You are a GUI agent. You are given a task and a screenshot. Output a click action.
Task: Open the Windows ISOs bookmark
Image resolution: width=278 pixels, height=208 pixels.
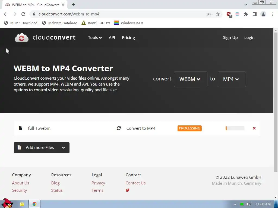point(129,23)
